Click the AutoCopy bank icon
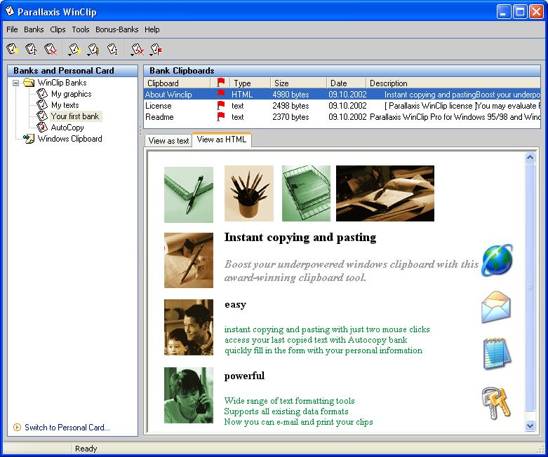Screen dimensions: 548x457 42,127
